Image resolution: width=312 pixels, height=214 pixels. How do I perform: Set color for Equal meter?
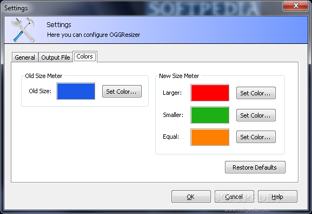tap(256, 137)
